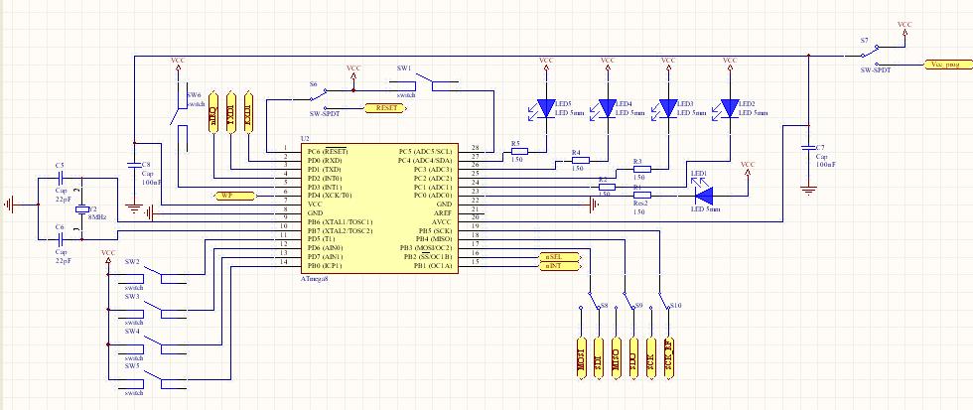The height and width of the screenshot is (410, 973).
Task: Select capacitor C6 symbol
Action: 60,239
